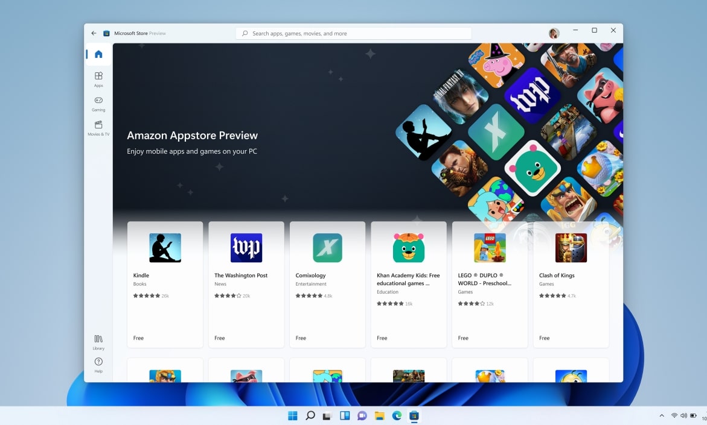Viewport: 707px width, 425px height.
Task: Open Chat from the taskbar
Action: coord(362,415)
